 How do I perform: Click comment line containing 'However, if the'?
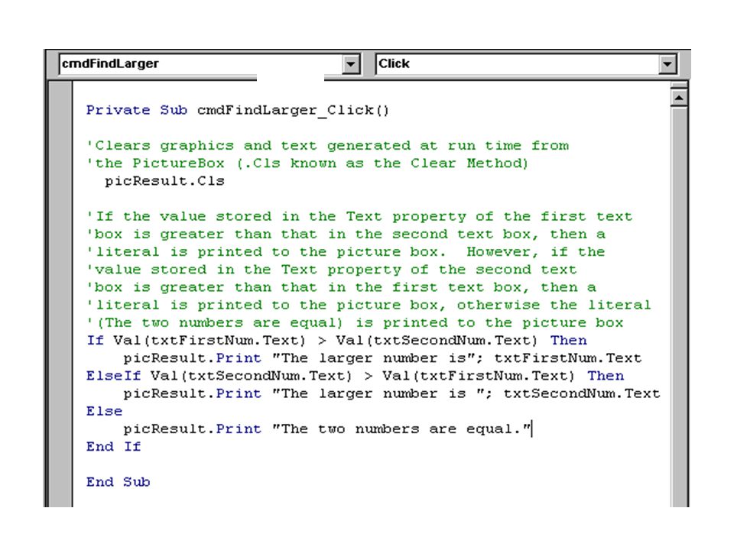tap(346, 252)
